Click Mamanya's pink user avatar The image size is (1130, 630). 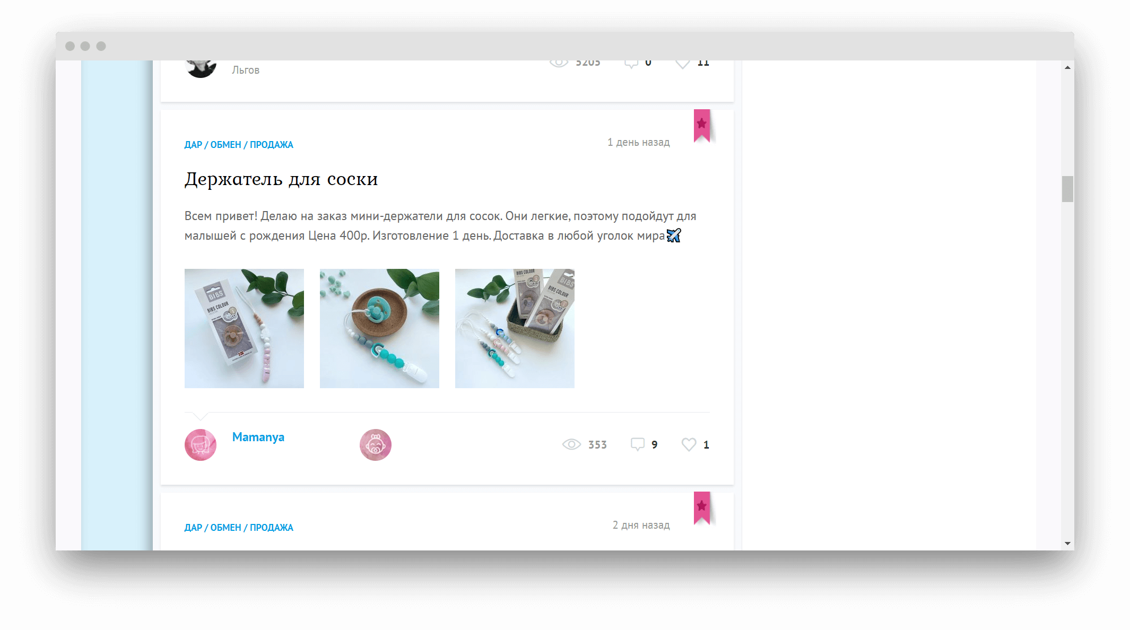pos(201,444)
